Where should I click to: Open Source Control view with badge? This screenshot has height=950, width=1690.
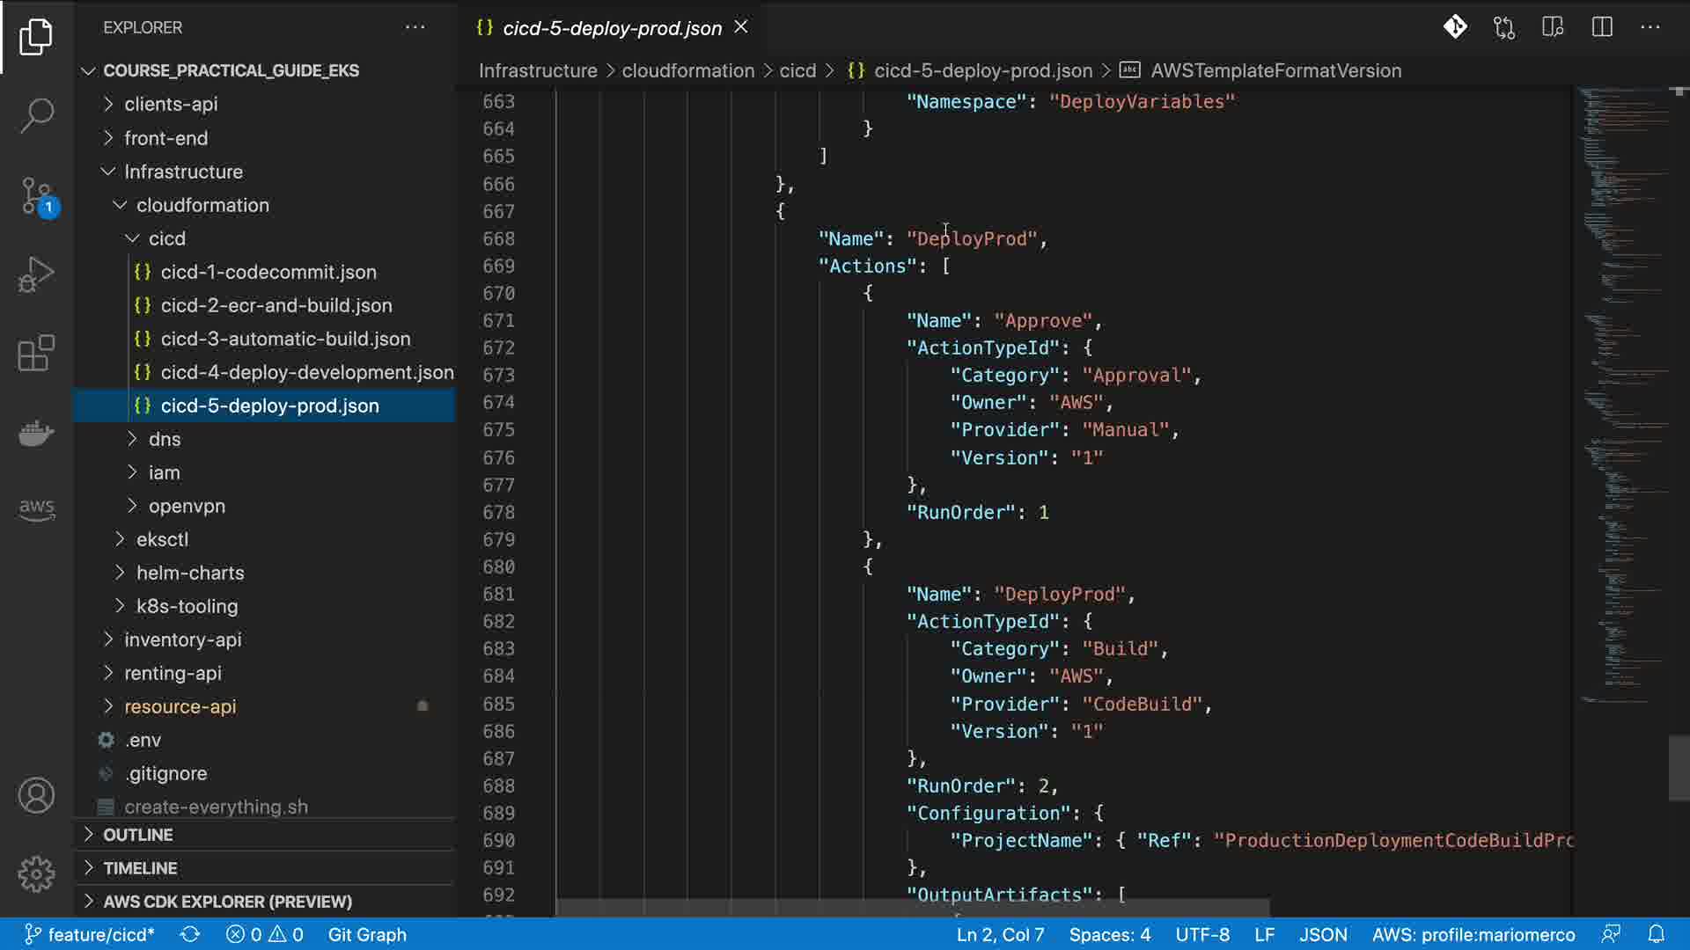[36, 195]
